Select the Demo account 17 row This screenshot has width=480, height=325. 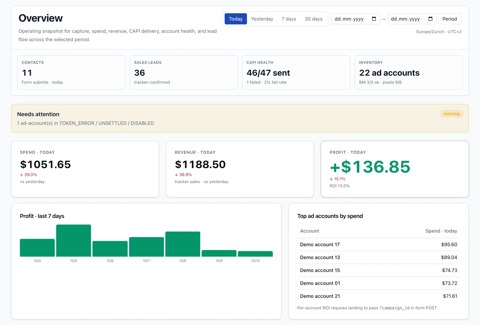click(x=379, y=245)
